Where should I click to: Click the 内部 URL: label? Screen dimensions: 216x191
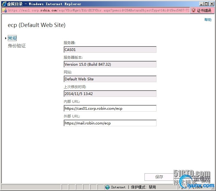tap(72, 102)
